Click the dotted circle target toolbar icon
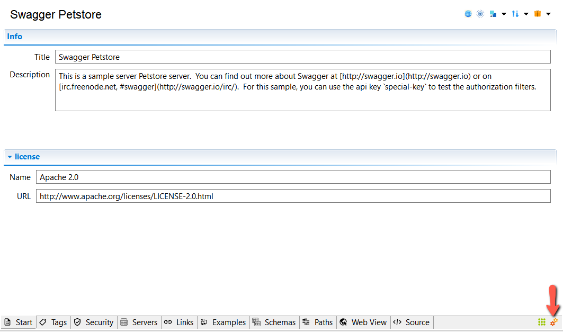 click(480, 14)
